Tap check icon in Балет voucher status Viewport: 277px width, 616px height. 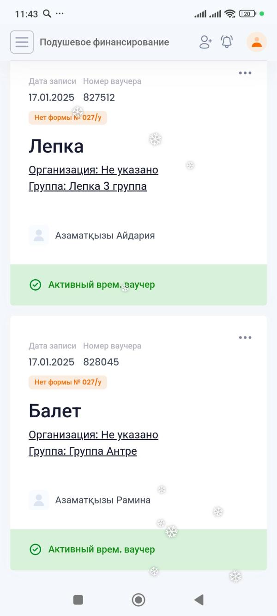[x=36, y=549]
